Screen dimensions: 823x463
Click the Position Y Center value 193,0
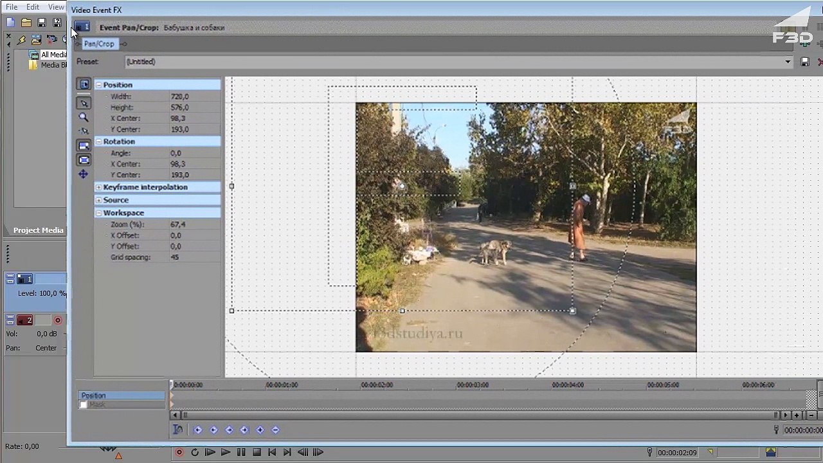tap(179, 129)
